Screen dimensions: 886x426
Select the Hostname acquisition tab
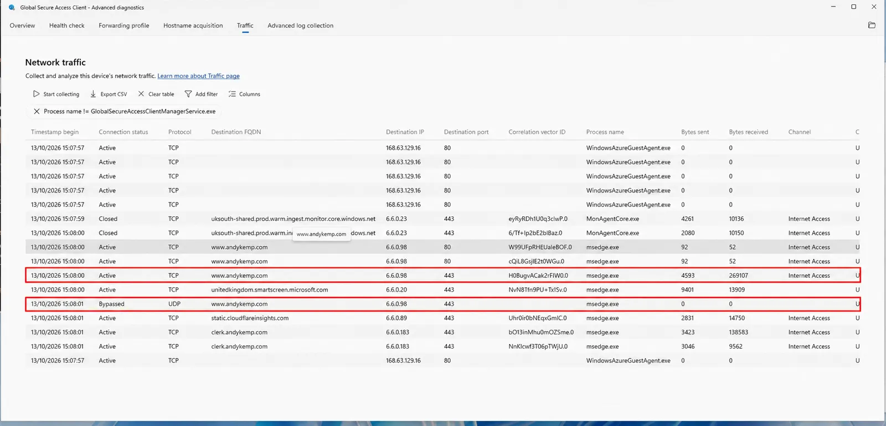(x=193, y=25)
